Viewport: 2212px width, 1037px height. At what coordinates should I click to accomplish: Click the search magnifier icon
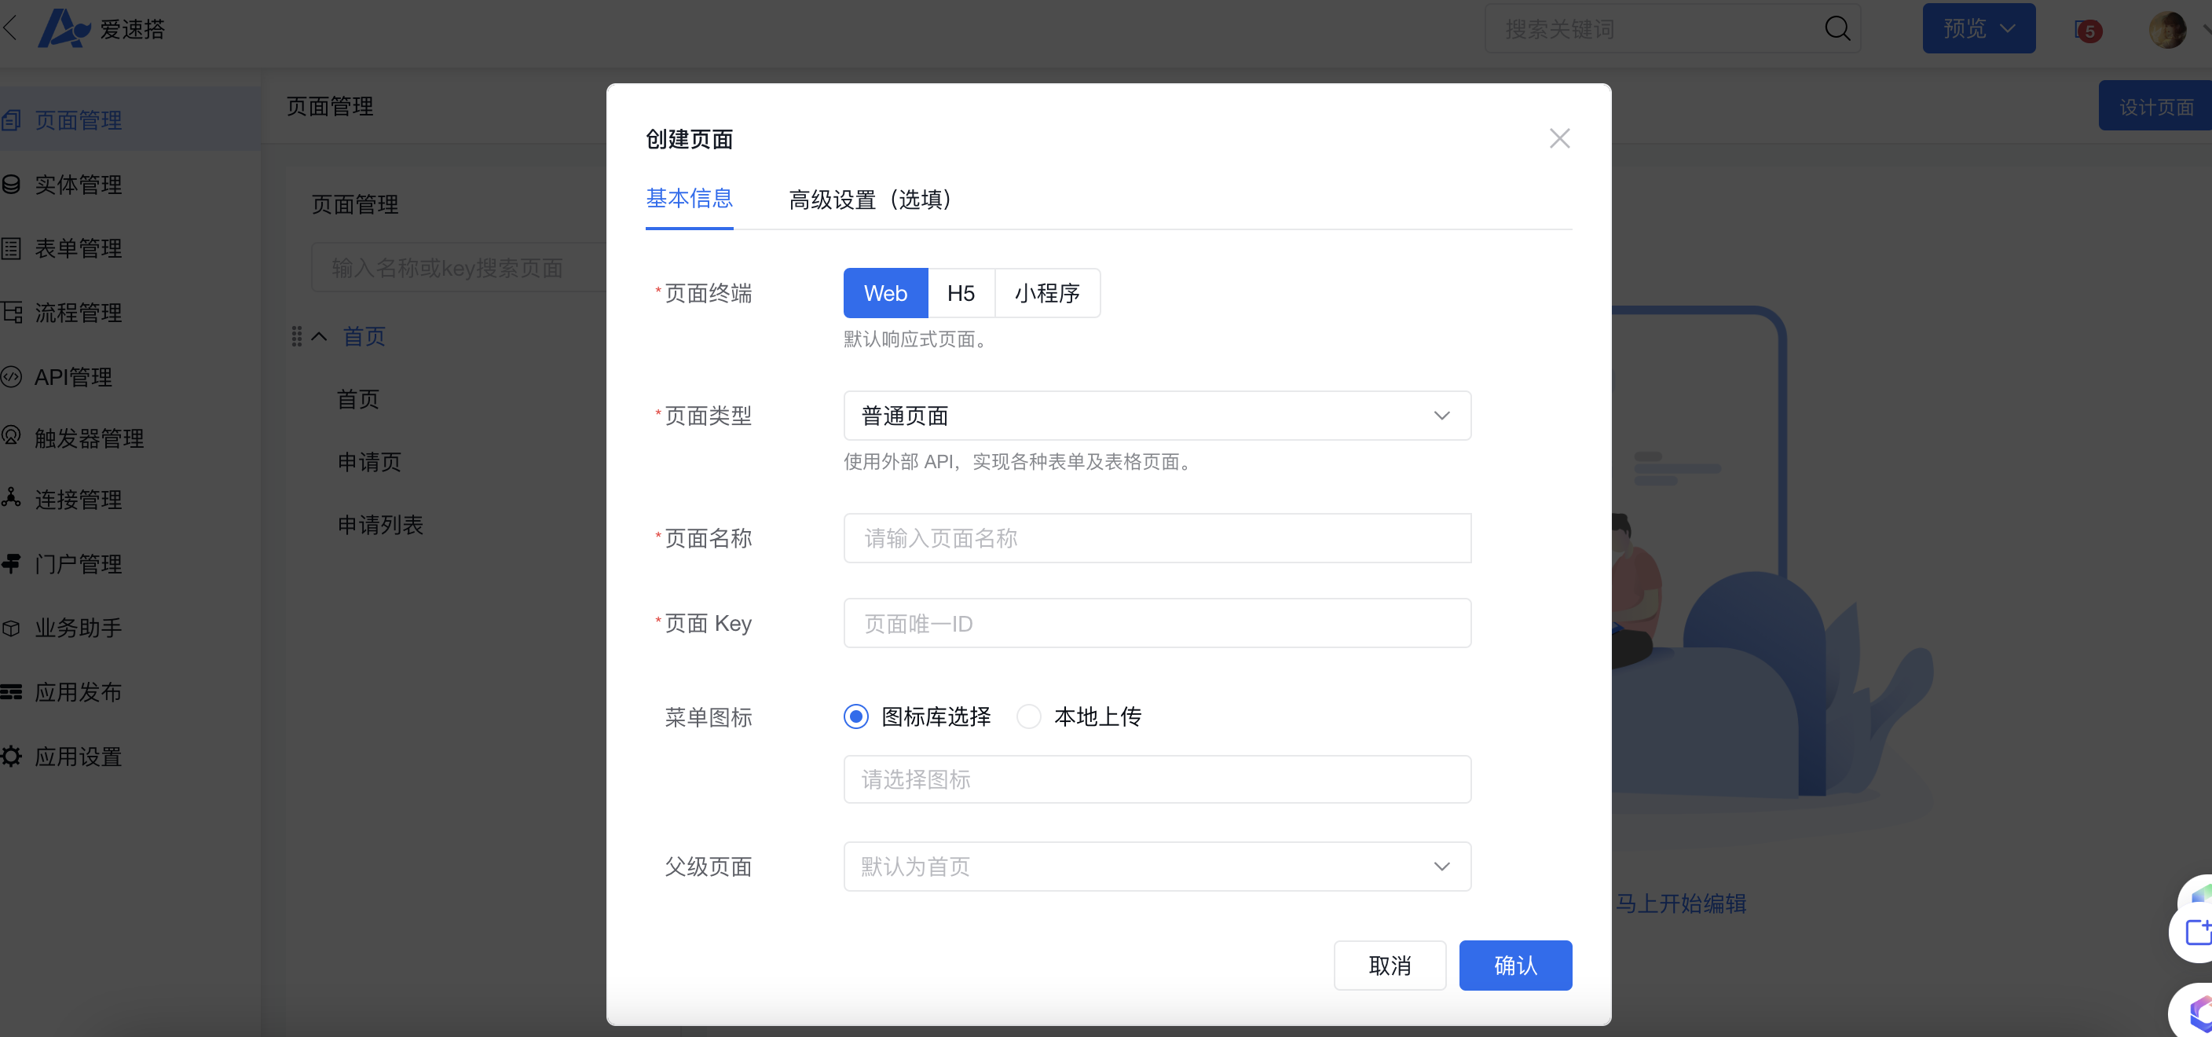[1837, 28]
